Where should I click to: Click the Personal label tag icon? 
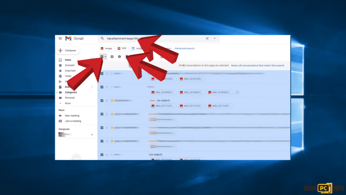[60, 98]
